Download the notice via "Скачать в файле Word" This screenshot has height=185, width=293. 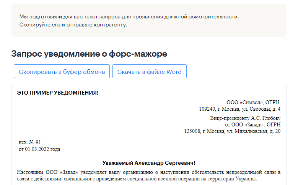click(x=149, y=72)
